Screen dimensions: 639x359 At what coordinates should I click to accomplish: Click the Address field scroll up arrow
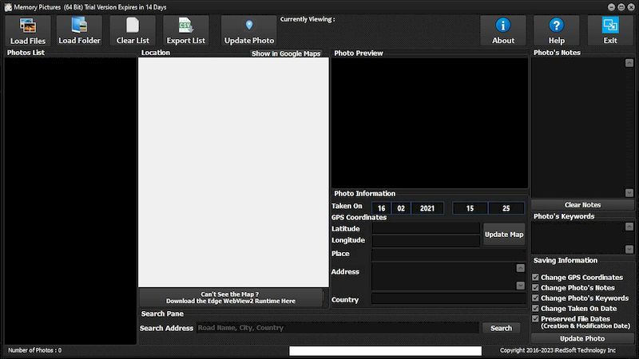click(x=521, y=268)
